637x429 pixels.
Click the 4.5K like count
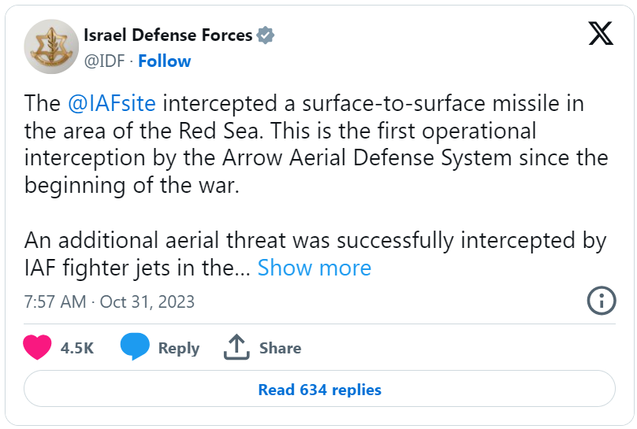(77, 348)
